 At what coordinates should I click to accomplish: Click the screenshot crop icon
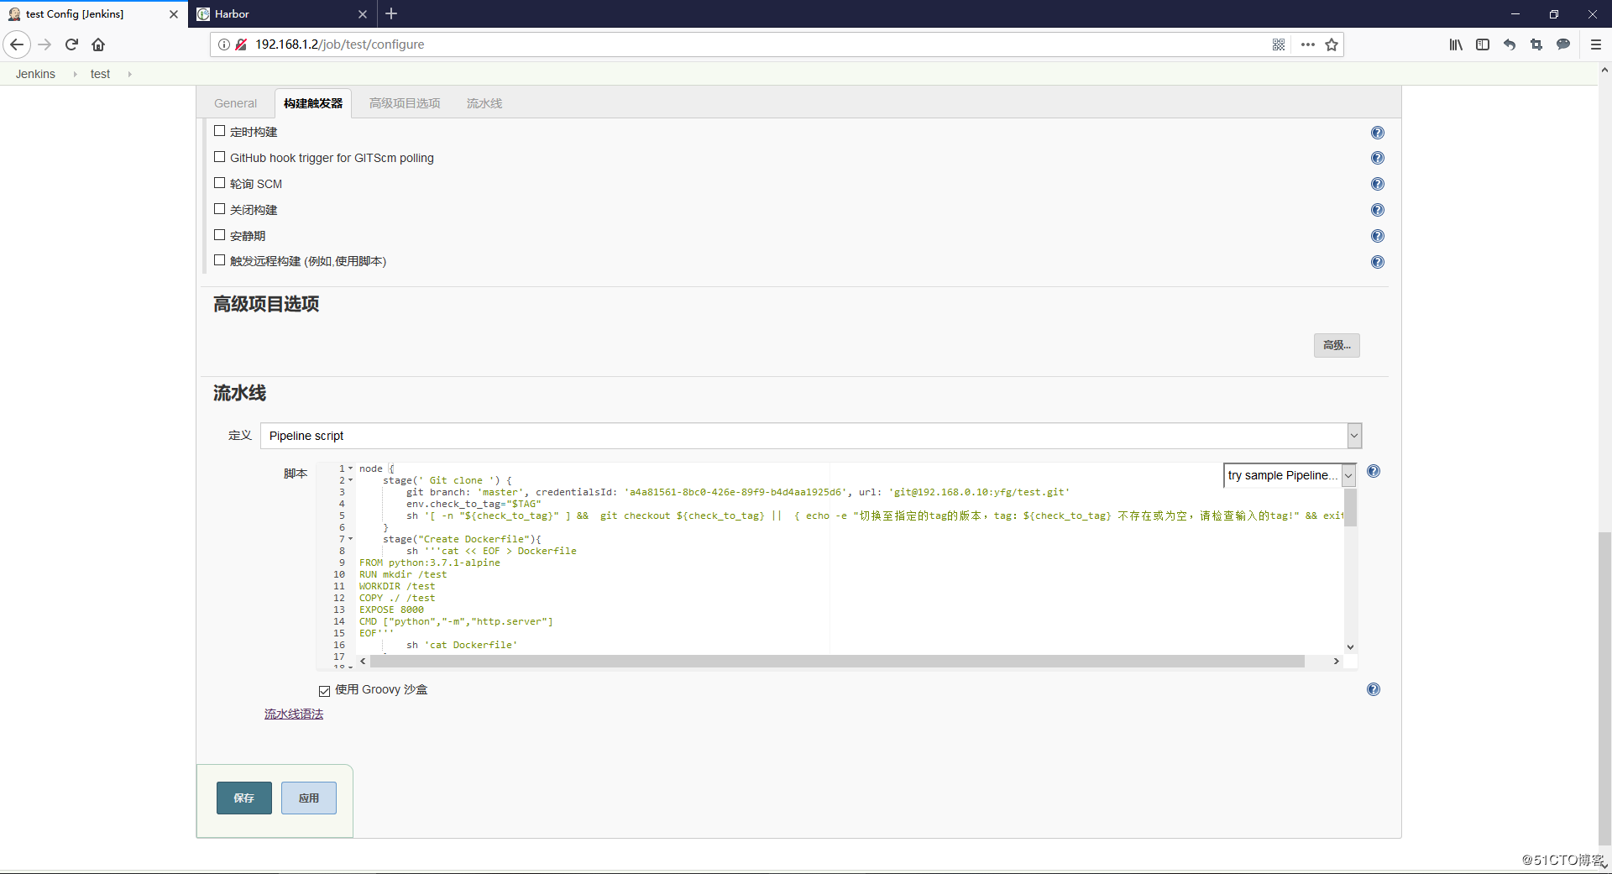1536,44
